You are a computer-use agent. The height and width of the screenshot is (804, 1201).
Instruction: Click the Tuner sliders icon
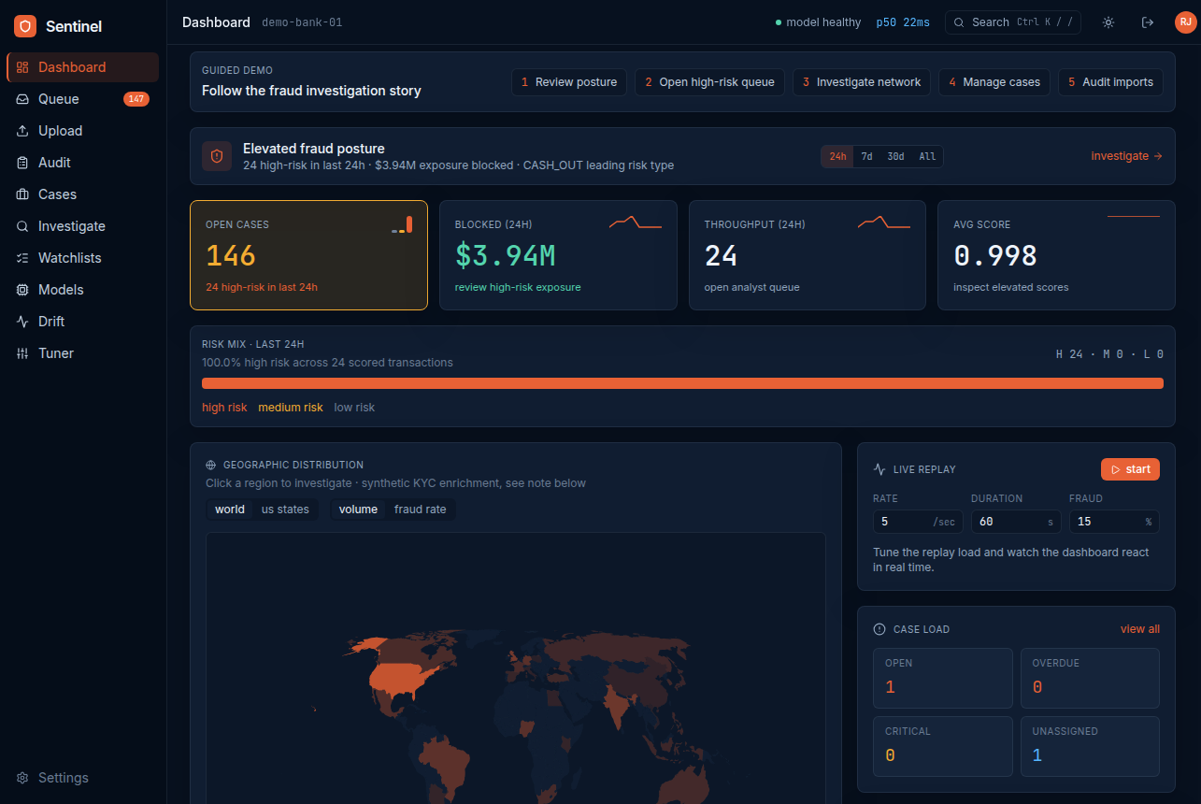pos(22,353)
